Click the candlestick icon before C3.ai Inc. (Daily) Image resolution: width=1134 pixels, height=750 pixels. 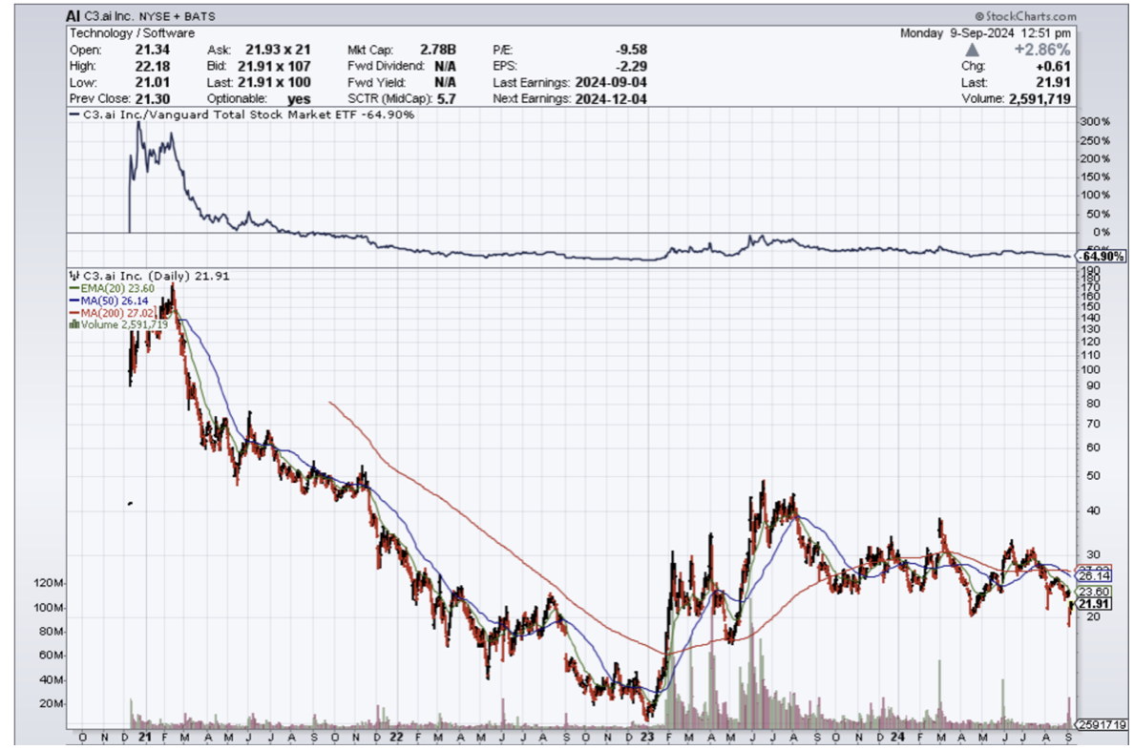click(x=74, y=276)
